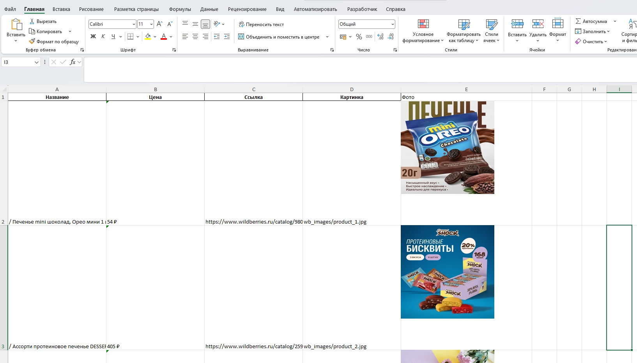Image resolution: width=637 pixels, height=363 pixels.
Task: Click into the formula bar
Action: 360,70
